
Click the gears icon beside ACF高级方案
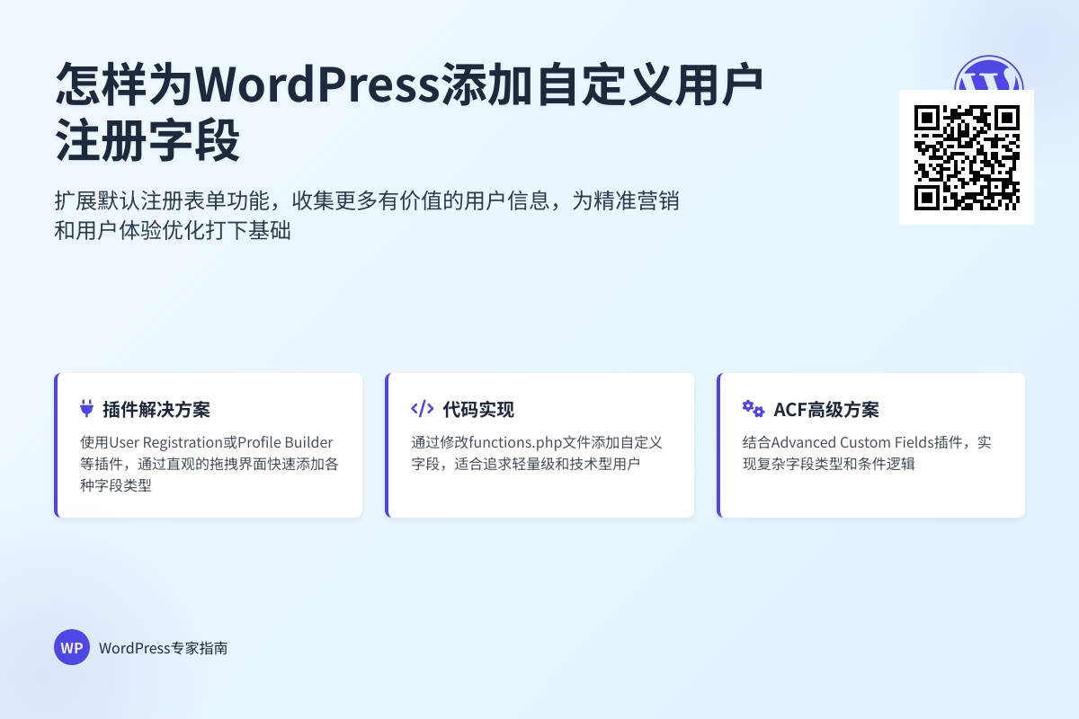coord(753,409)
